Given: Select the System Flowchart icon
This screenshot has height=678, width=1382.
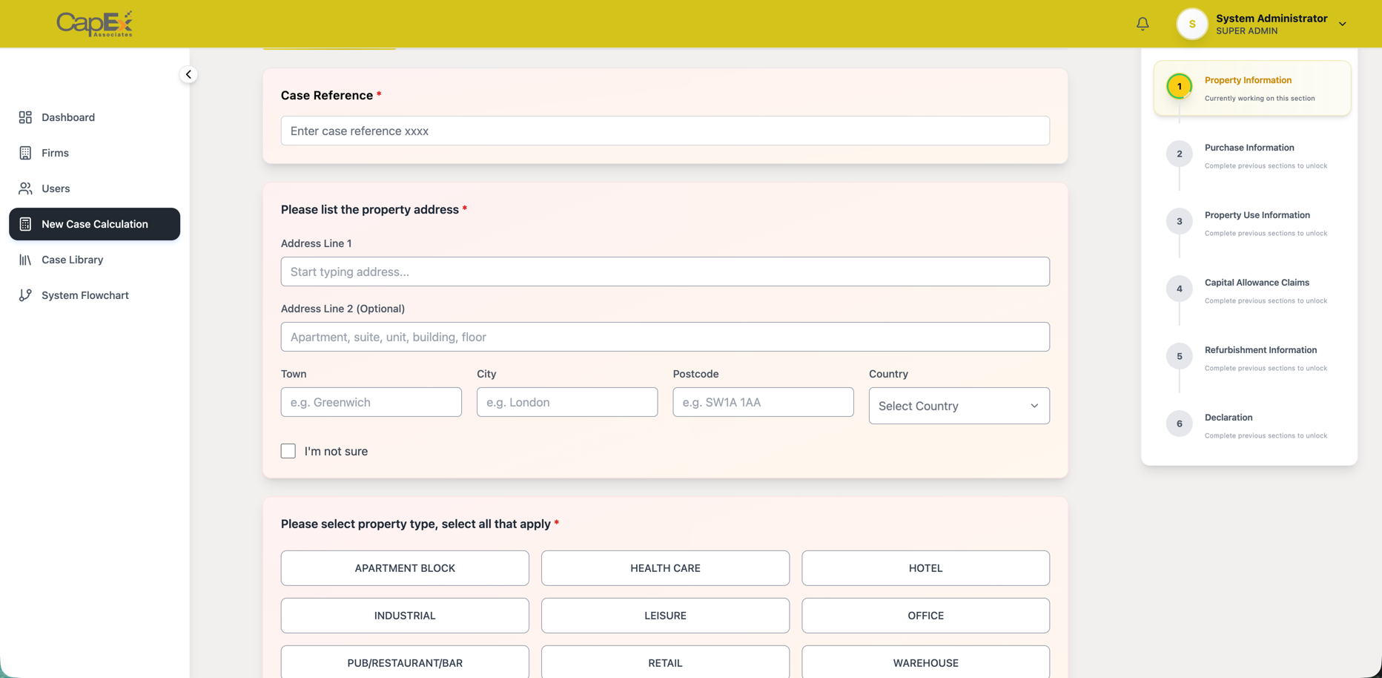Looking at the screenshot, I should click(24, 294).
